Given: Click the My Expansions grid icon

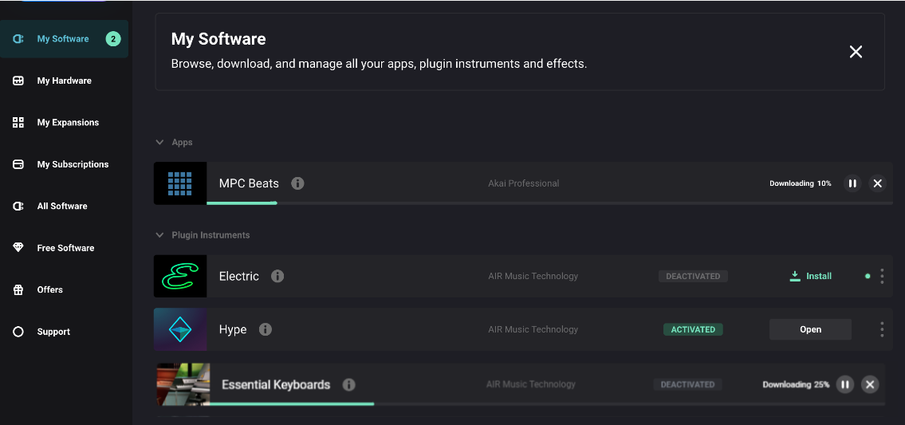Looking at the screenshot, I should (x=18, y=123).
